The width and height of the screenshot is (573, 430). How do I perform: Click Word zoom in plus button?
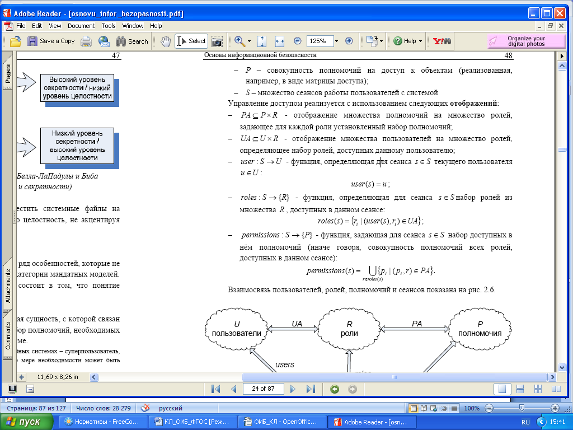pyautogui.click(x=555, y=408)
